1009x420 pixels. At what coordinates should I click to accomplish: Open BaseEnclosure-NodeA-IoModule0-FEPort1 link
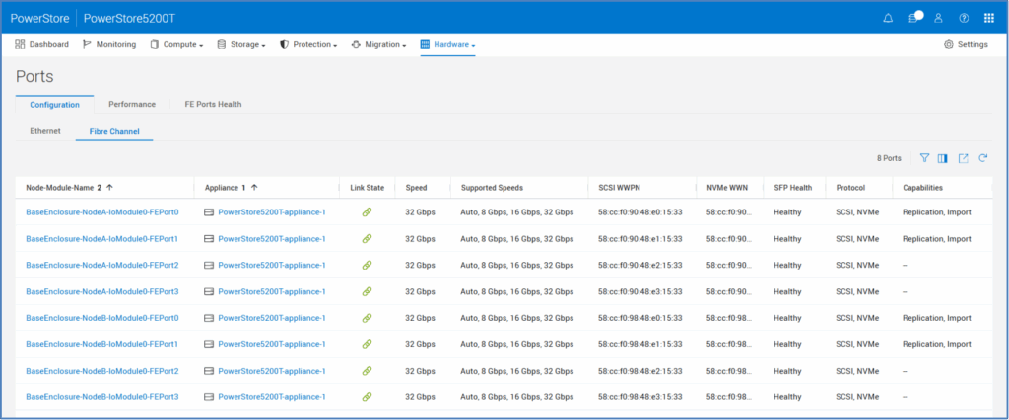102,239
